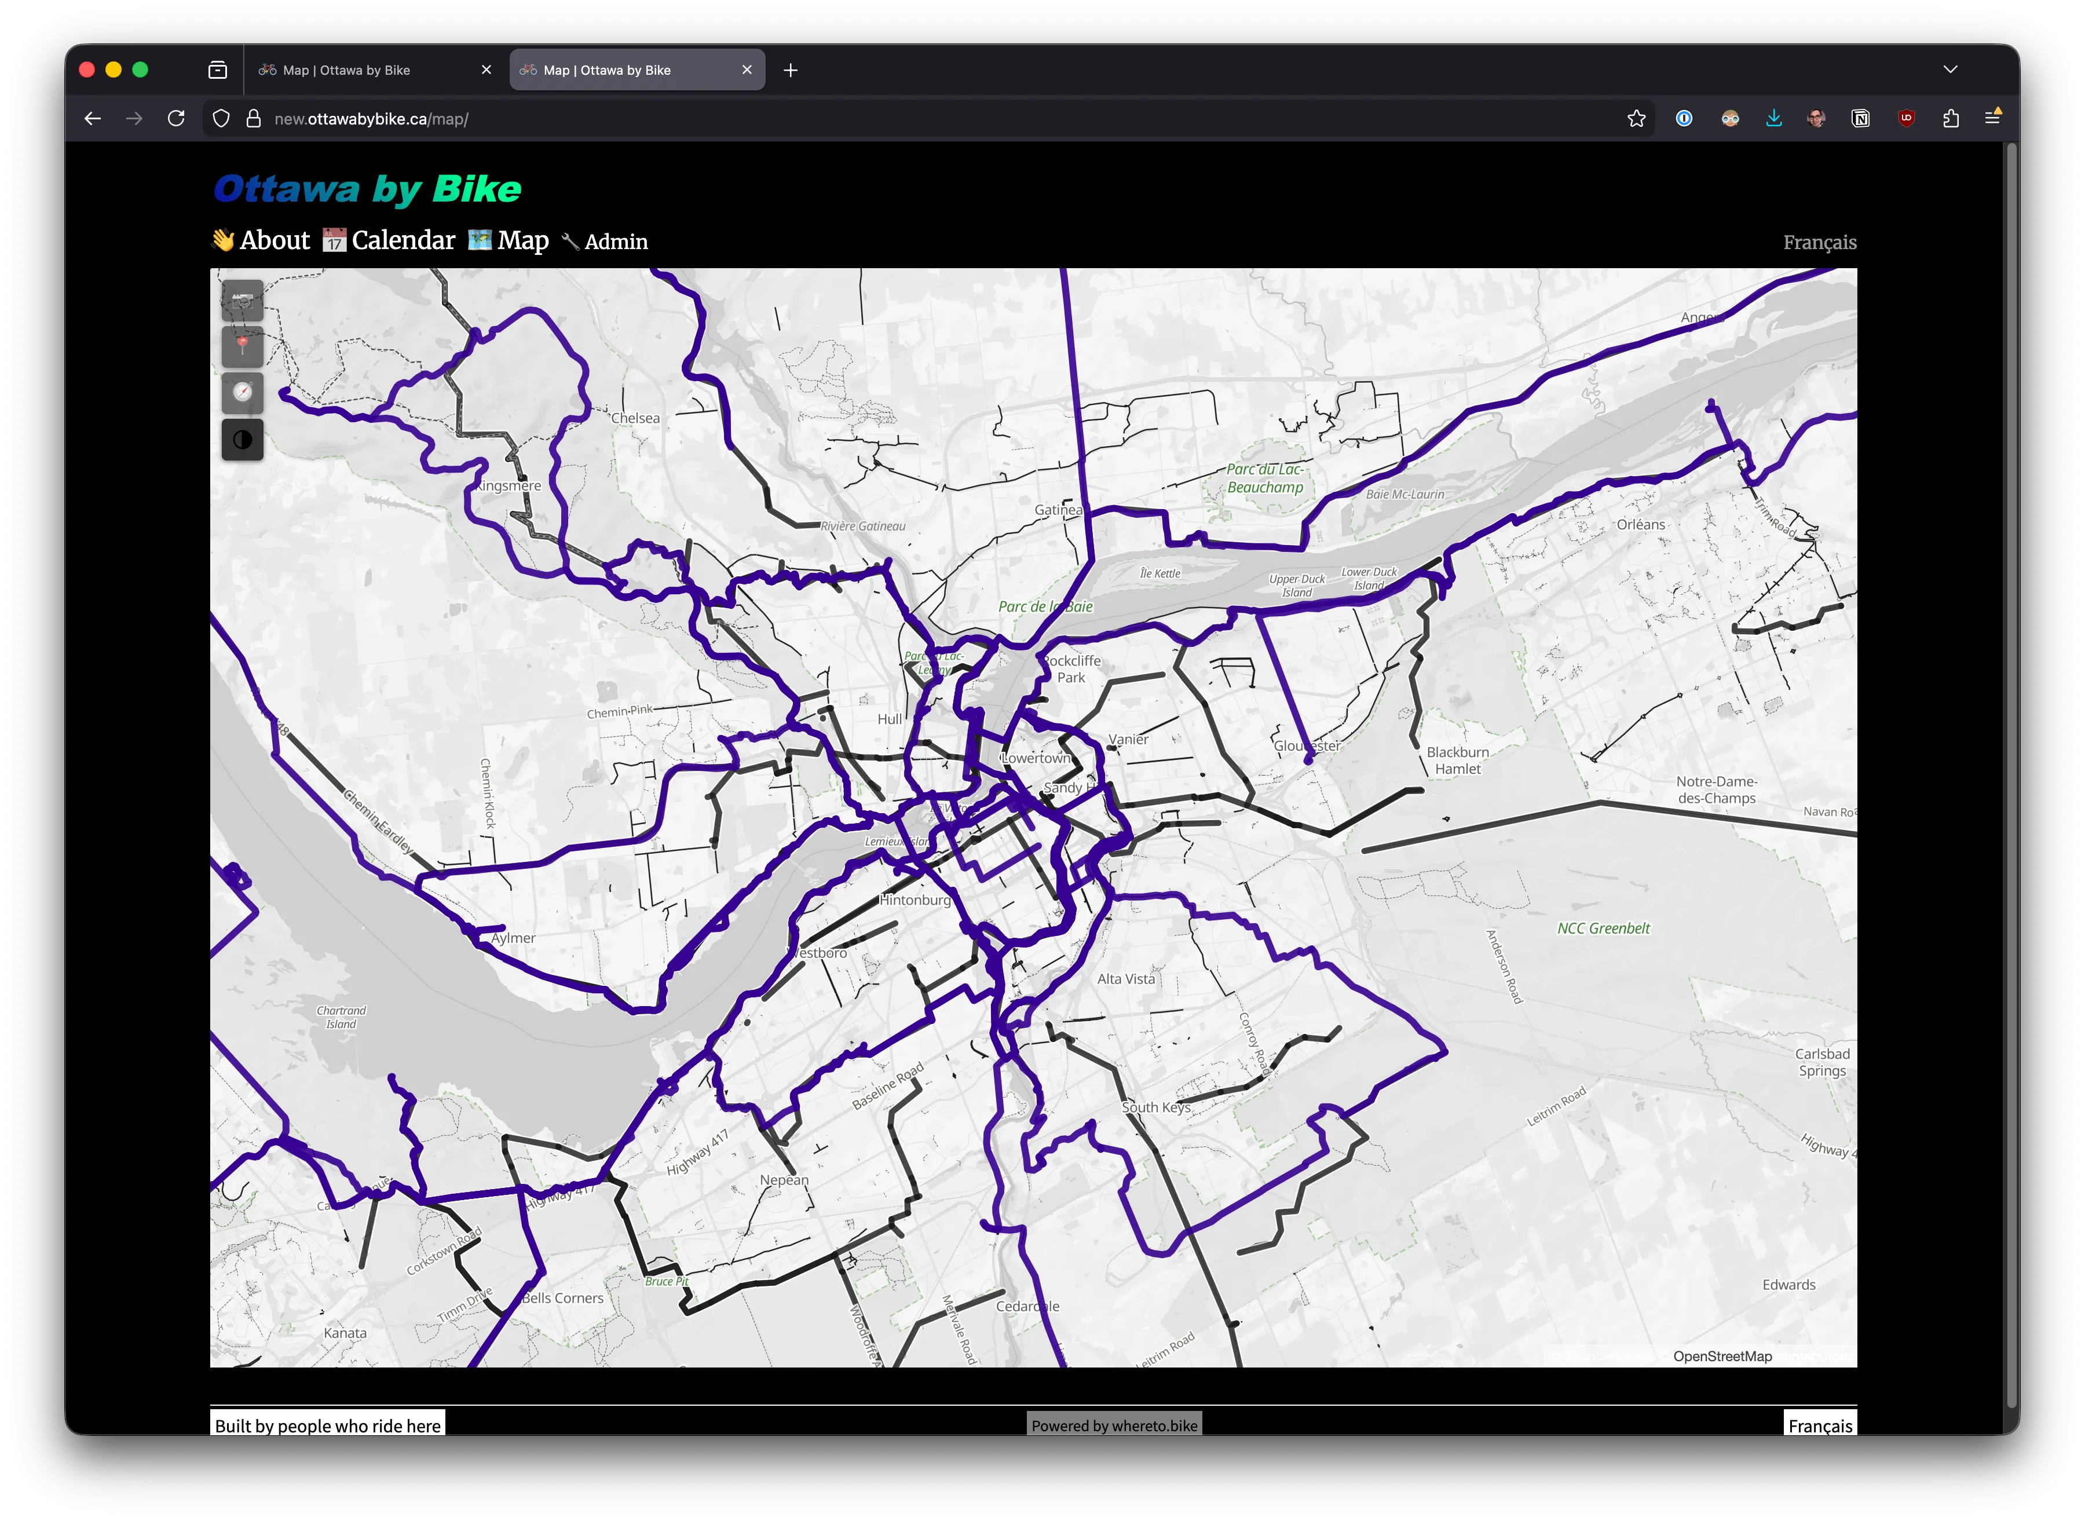This screenshot has height=1521, width=2085.
Task: Click the Français language link
Action: 1820,241
